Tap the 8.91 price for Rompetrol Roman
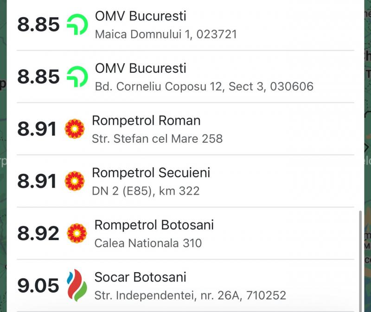 (37, 129)
